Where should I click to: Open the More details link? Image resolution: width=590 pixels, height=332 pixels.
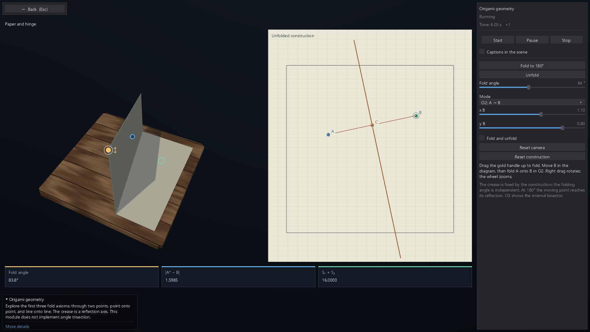click(17, 326)
